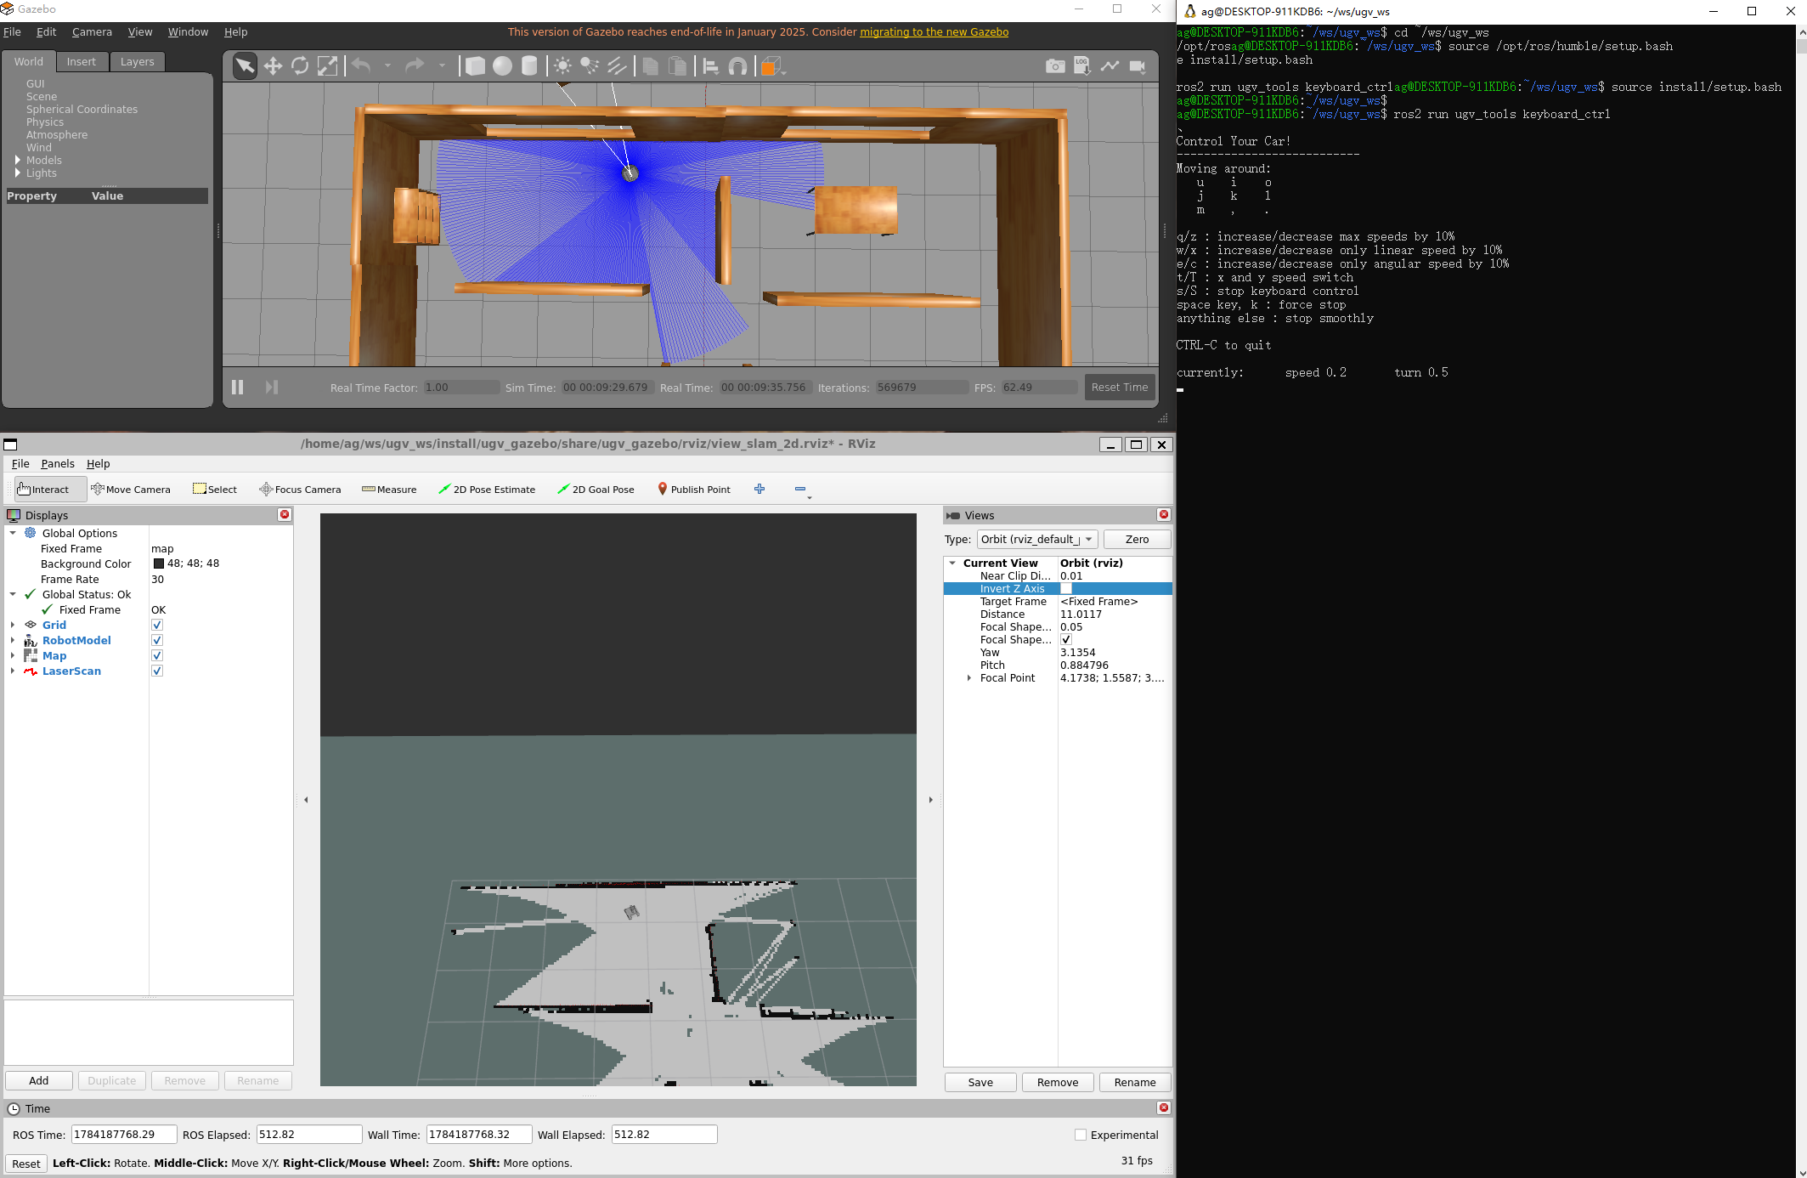Open the Gazebo Window menu

(188, 31)
